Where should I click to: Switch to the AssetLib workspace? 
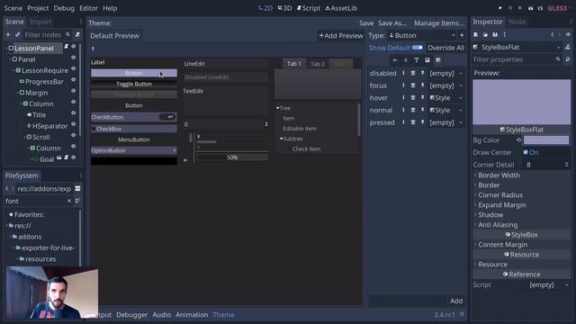click(x=341, y=8)
